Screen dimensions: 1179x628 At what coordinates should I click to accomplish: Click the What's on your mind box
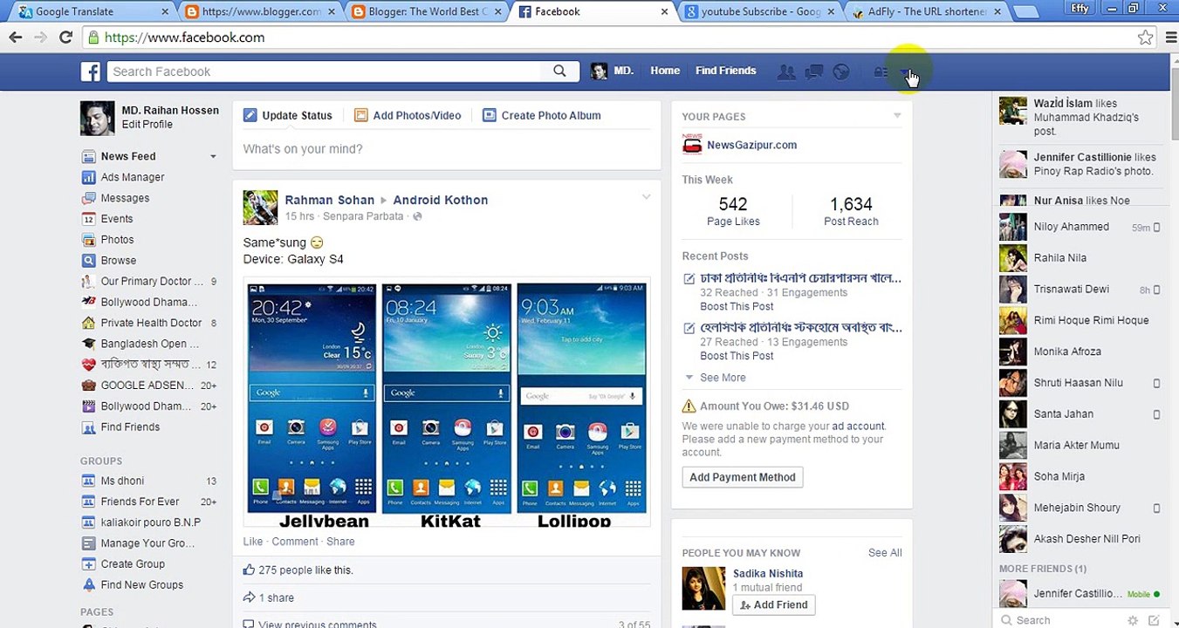tap(446, 149)
